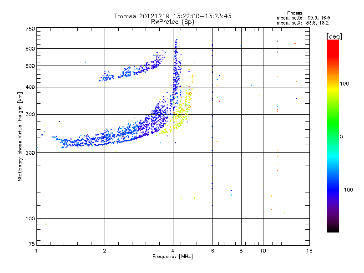
Task: Click the x-axis tick label "16"
Action: pyautogui.click(x=309, y=251)
